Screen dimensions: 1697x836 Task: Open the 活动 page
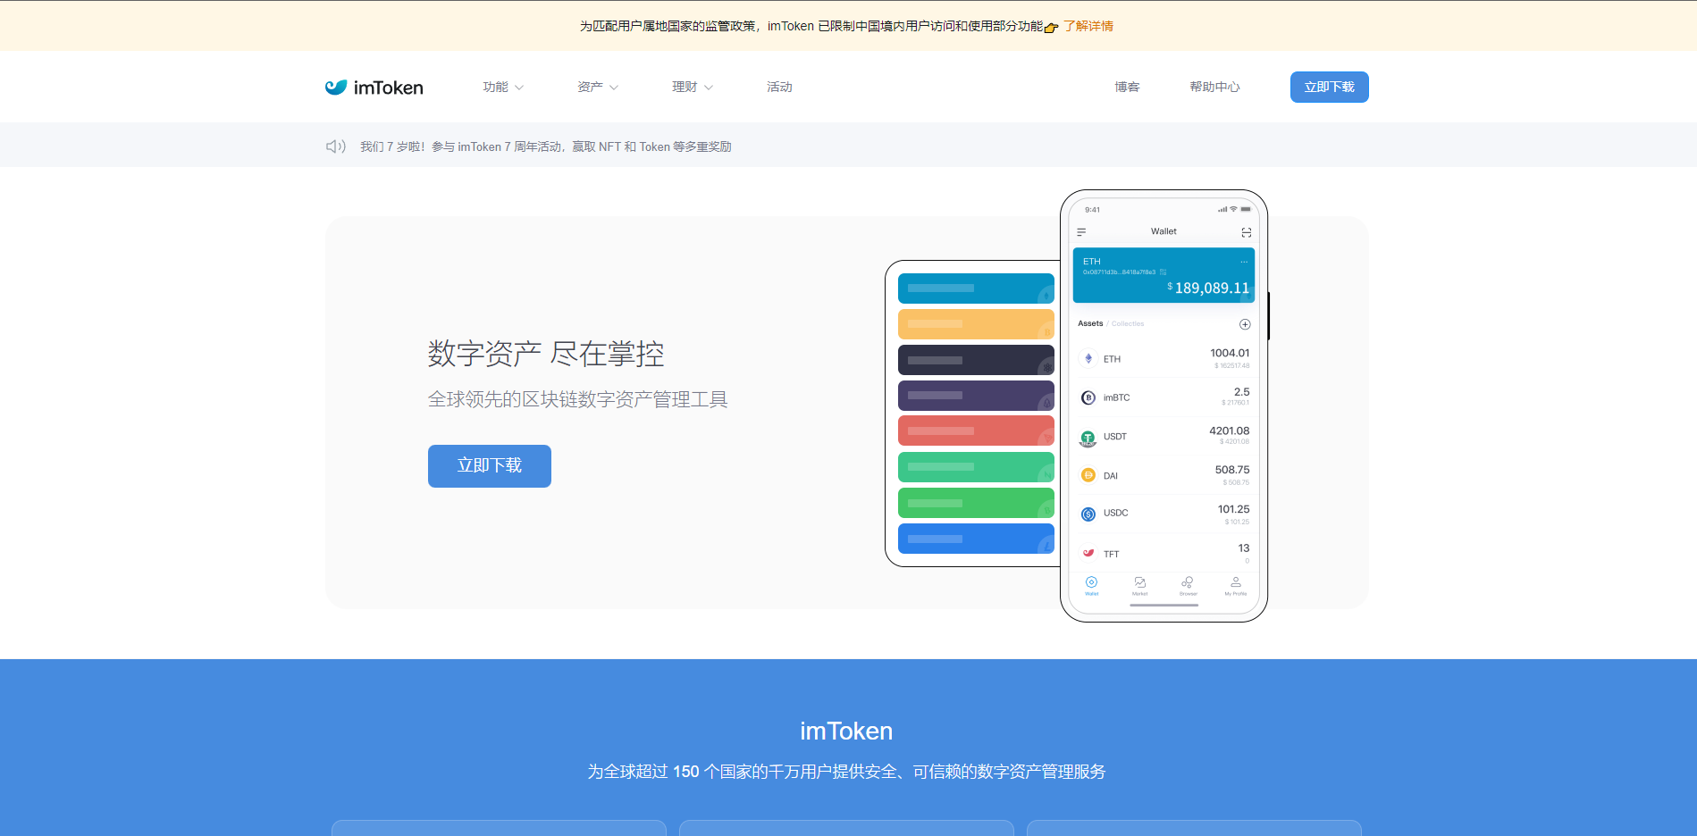pos(779,87)
